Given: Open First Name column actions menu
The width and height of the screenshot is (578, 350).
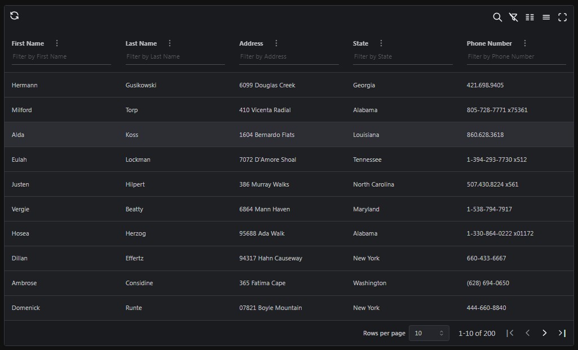Looking at the screenshot, I should point(57,43).
